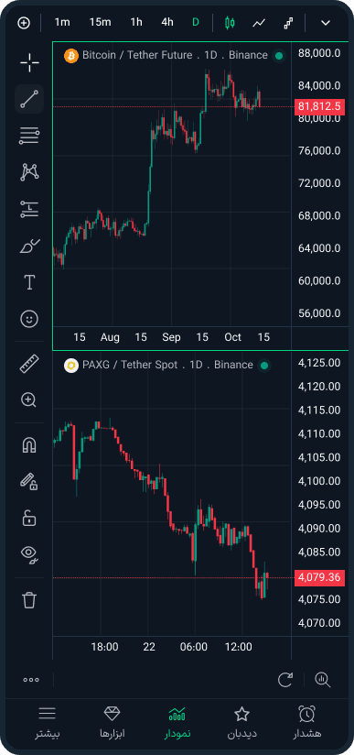Choose the brush drawing tool
The width and height of the screenshot is (354, 755).
coord(29,246)
